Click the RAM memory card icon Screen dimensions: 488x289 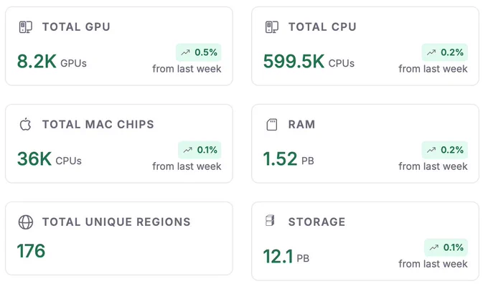[272, 125]
